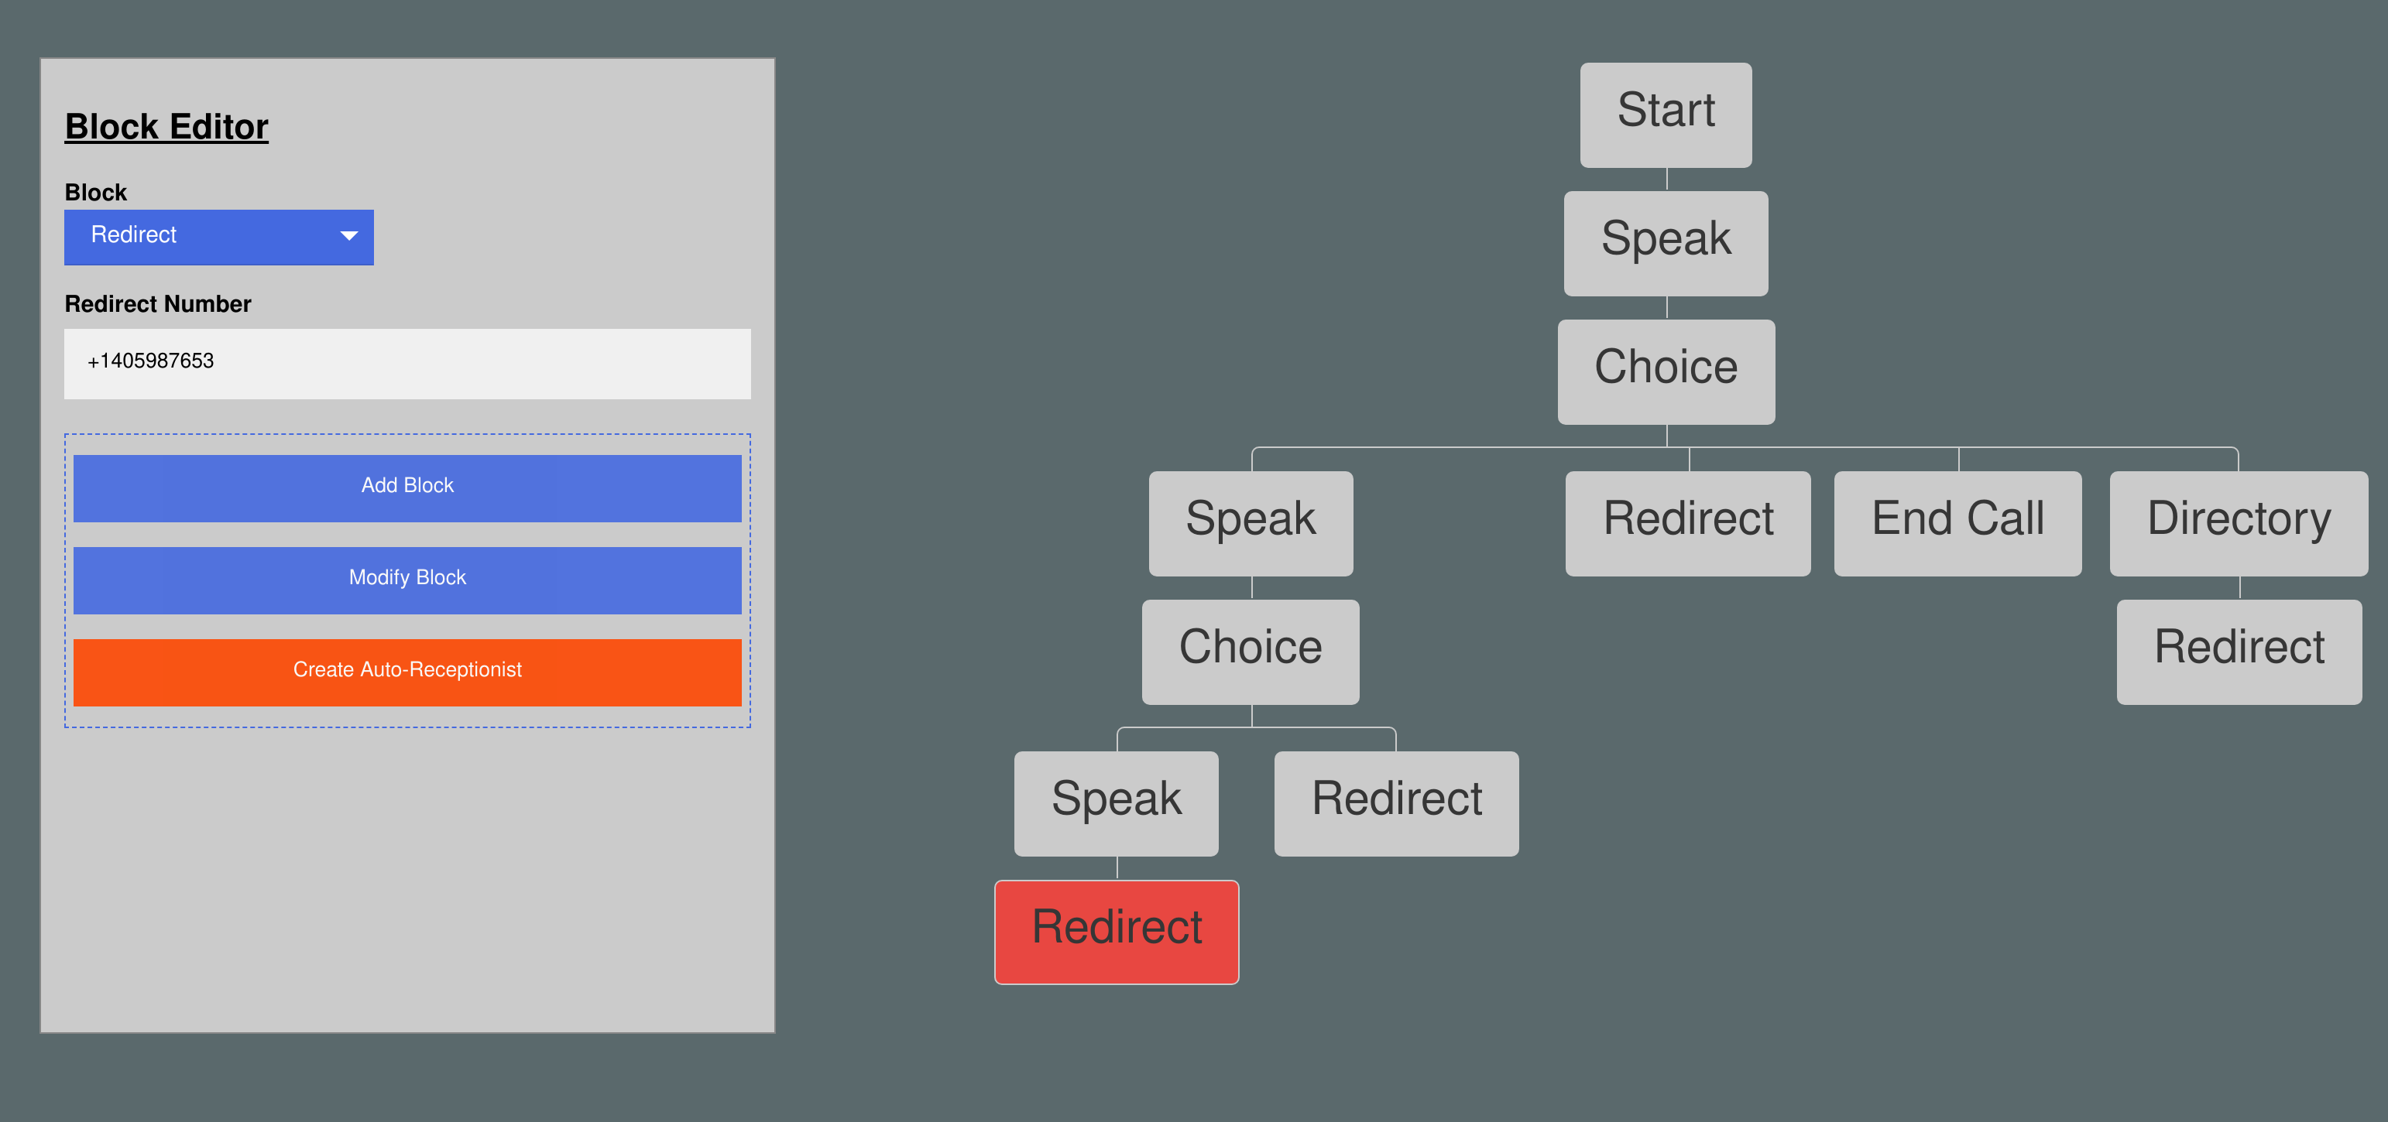Select the top Choice node under Speak

pyautogui.click(x=1665, y=371)
